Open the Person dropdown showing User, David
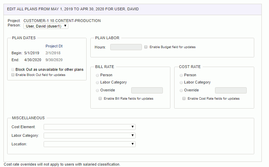The width and height of the screenshot is (269, 167). pos(46,26)
